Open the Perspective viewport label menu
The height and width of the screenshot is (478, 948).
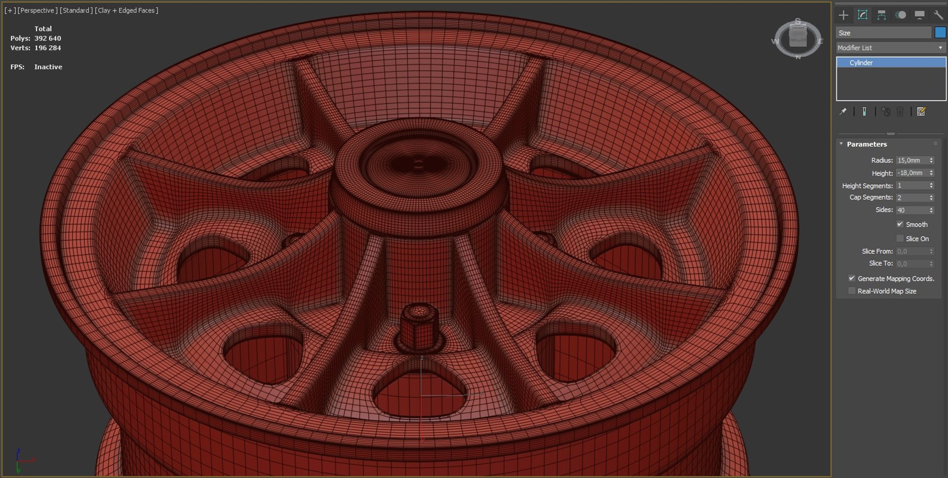(38, 10)
